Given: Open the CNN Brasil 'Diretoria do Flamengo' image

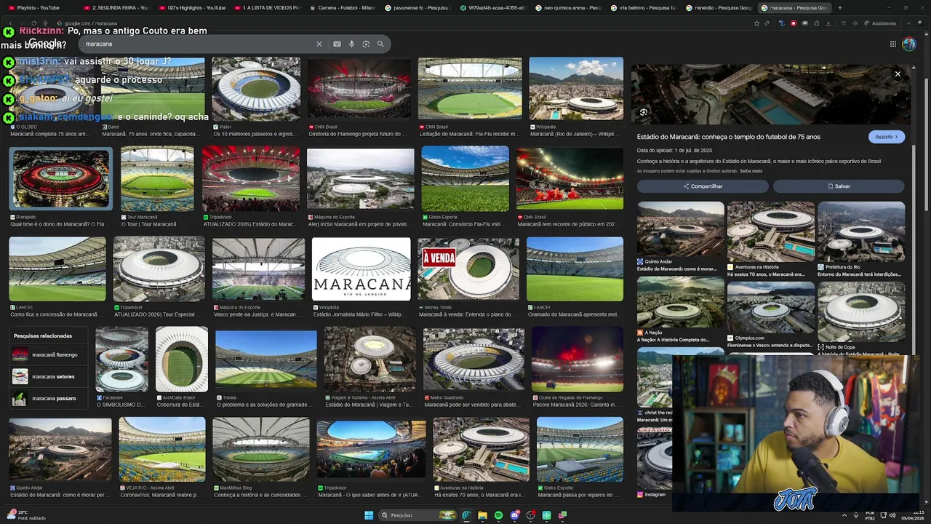Looking at the screenshot, I should tap(359, 89).
